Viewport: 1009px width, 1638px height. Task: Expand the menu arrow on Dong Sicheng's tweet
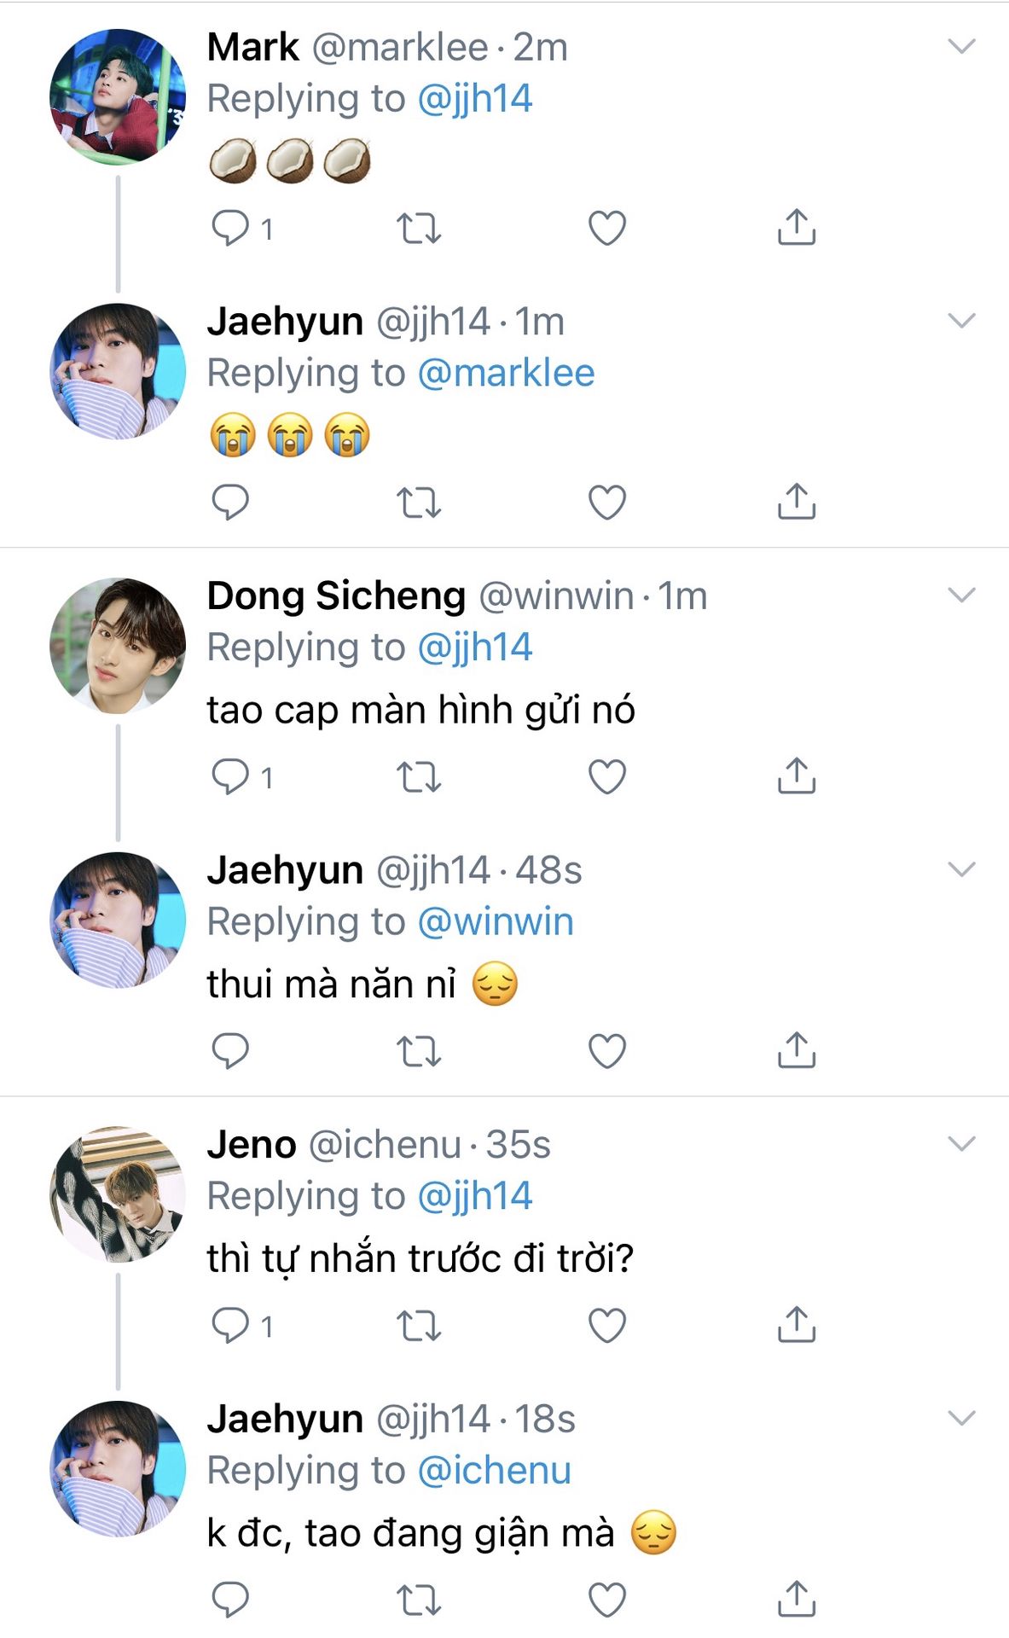961,595
